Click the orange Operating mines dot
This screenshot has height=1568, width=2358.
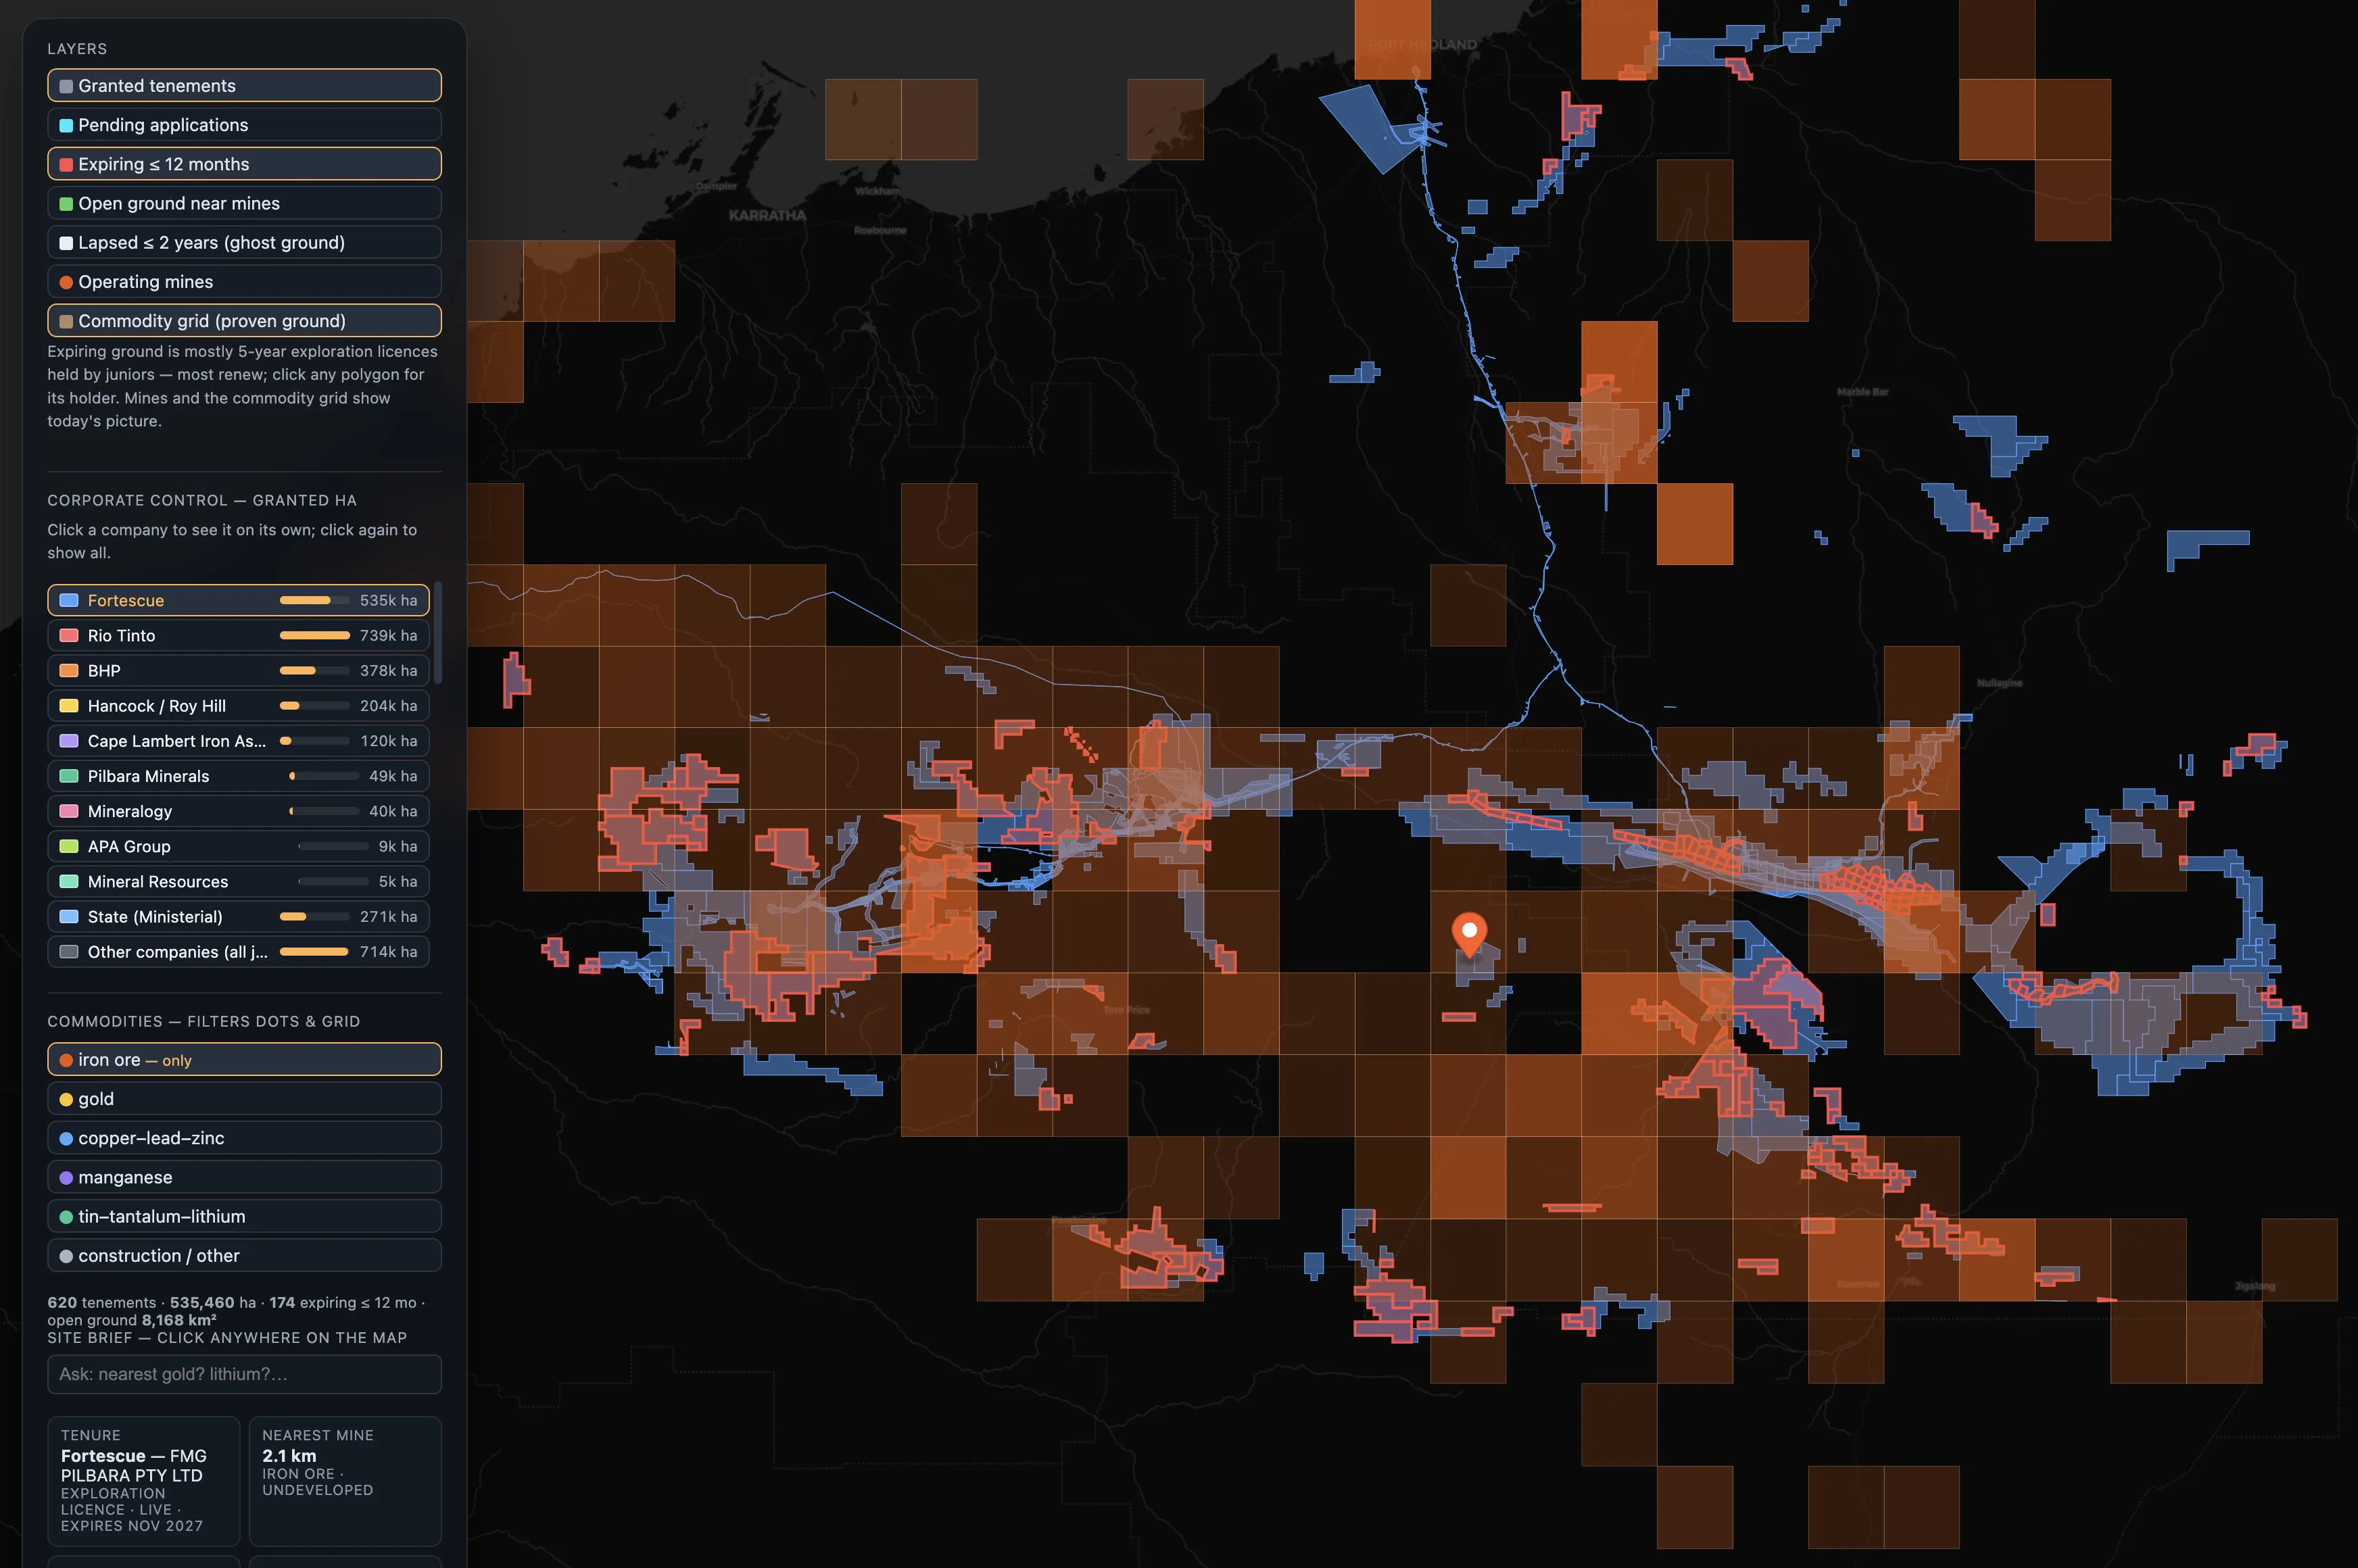pos(66,282)
